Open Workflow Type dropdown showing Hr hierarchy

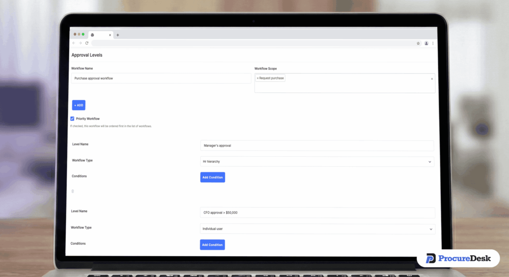[317, 161]
